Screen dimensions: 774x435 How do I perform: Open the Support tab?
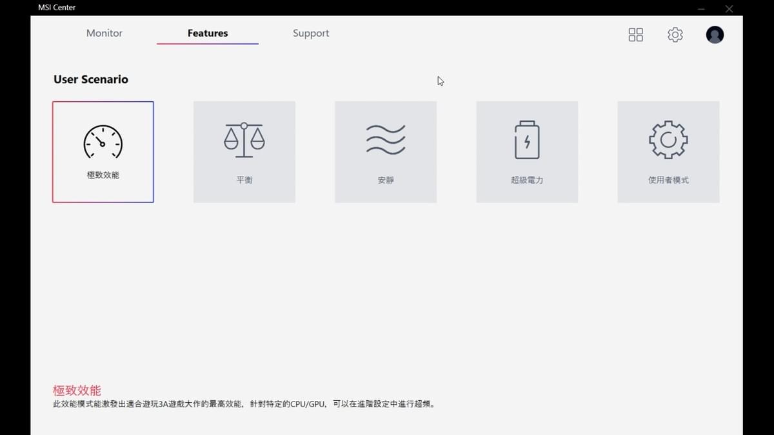(311, 33)
